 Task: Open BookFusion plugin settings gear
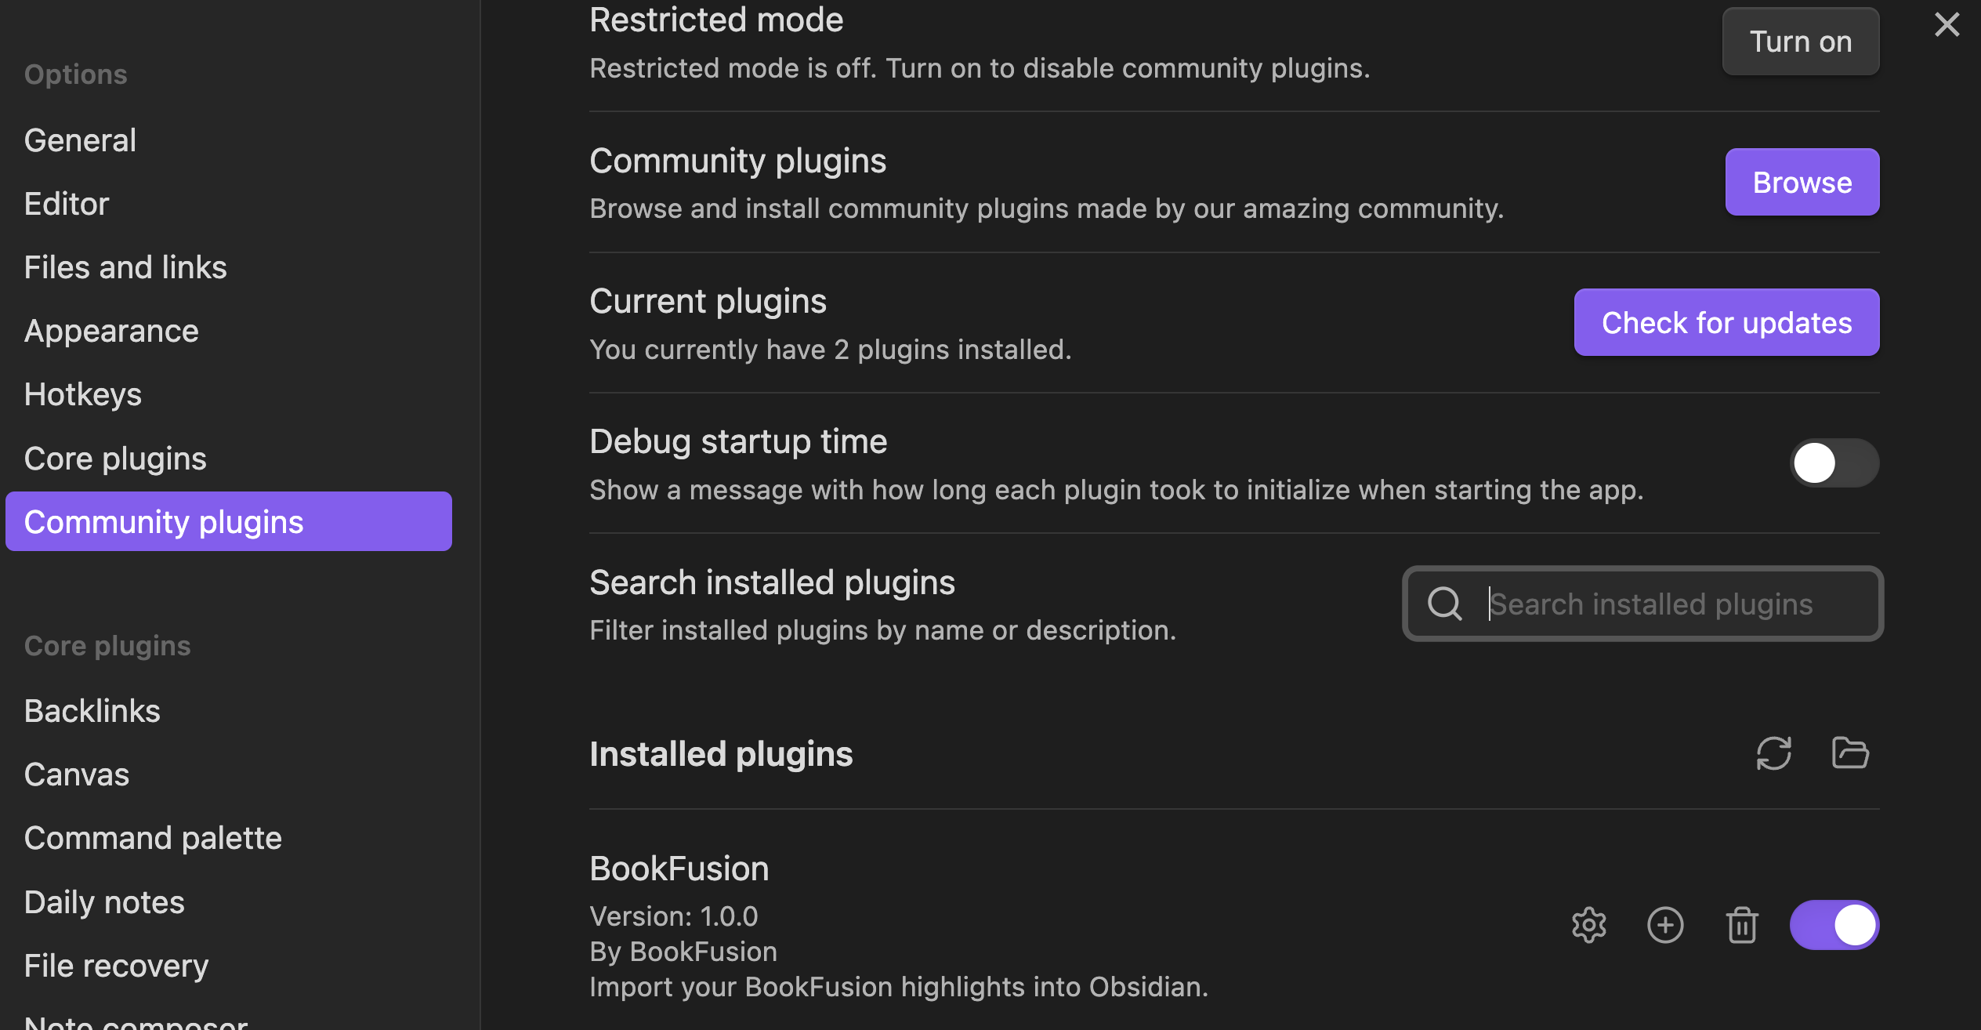[x=1588, y=925]
